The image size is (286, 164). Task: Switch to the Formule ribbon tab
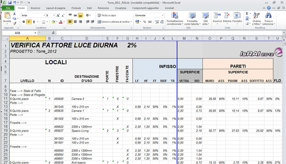tap(76, 7)
